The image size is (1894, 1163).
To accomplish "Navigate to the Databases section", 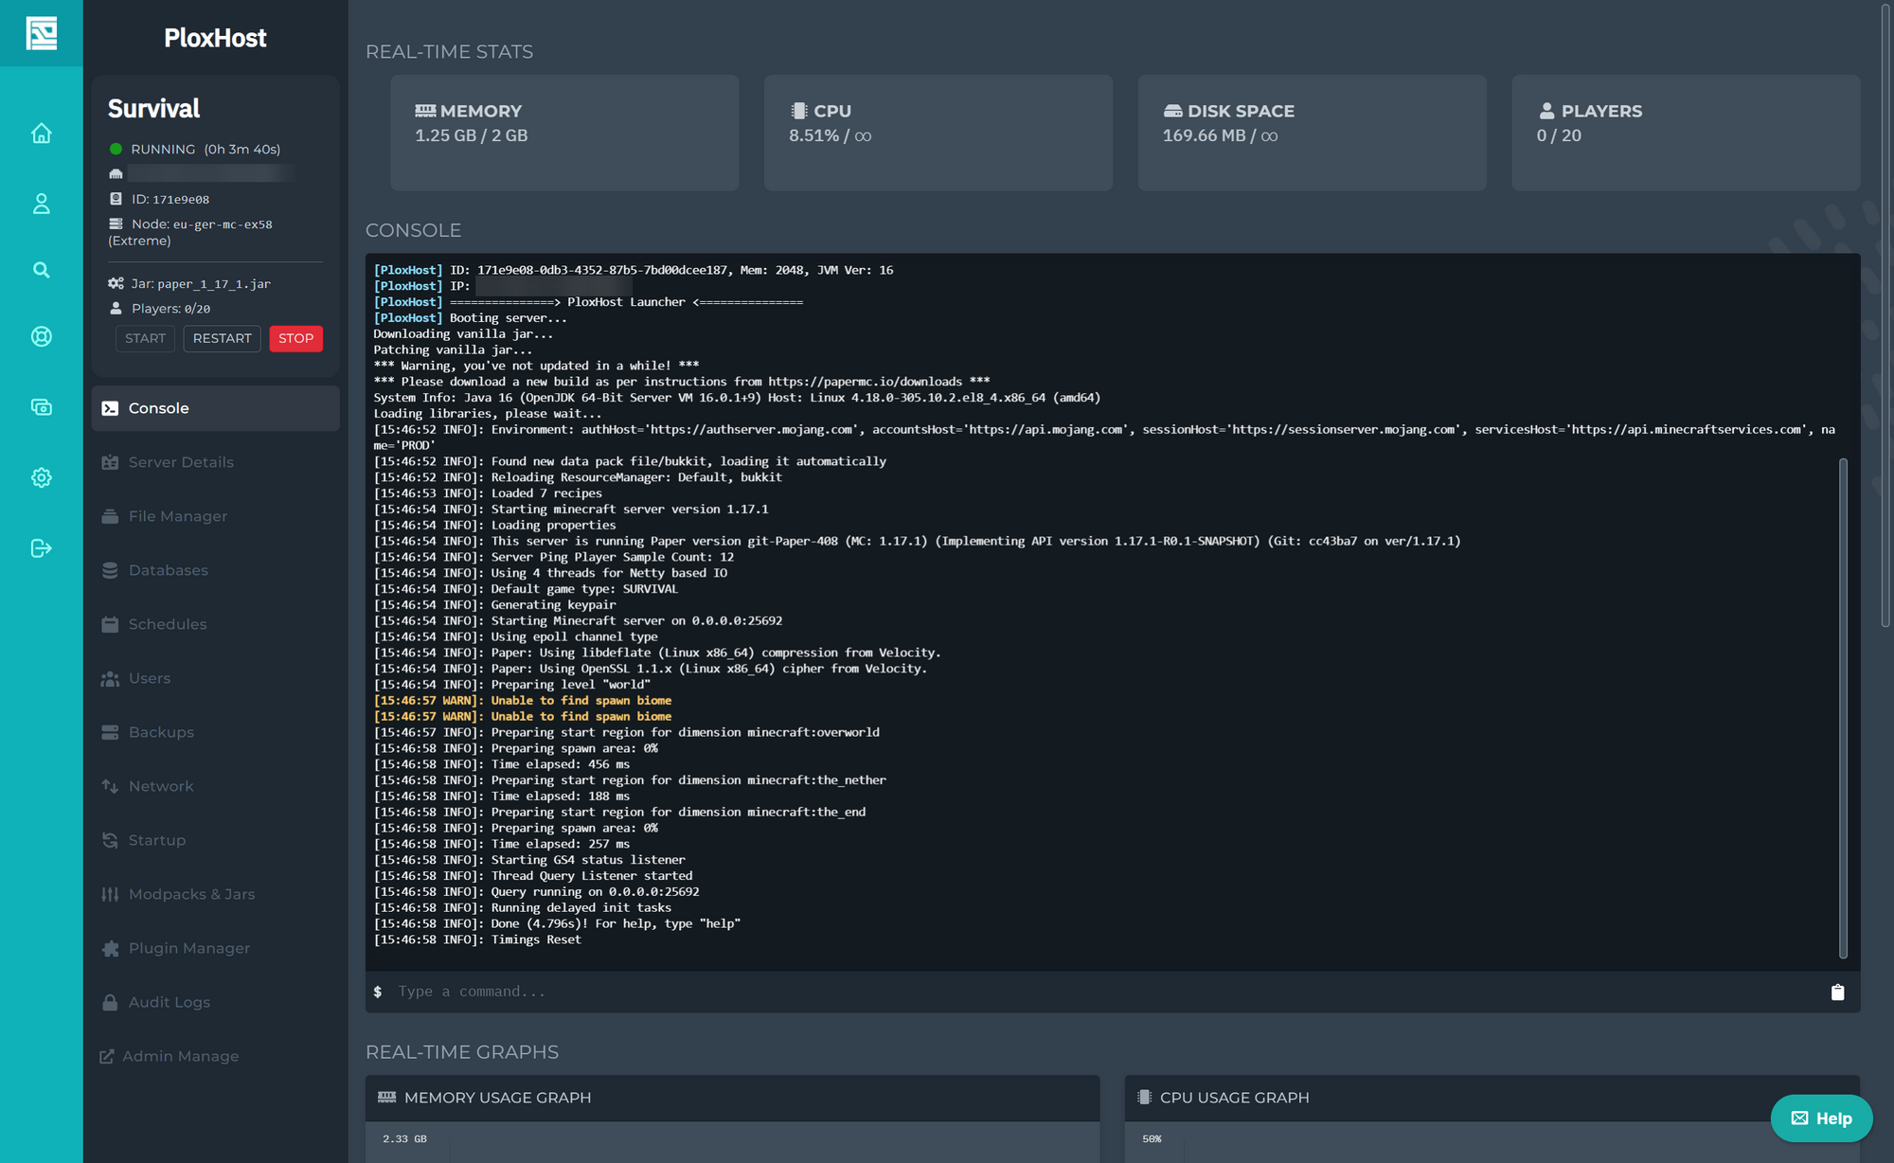I will tap(168, 569).
